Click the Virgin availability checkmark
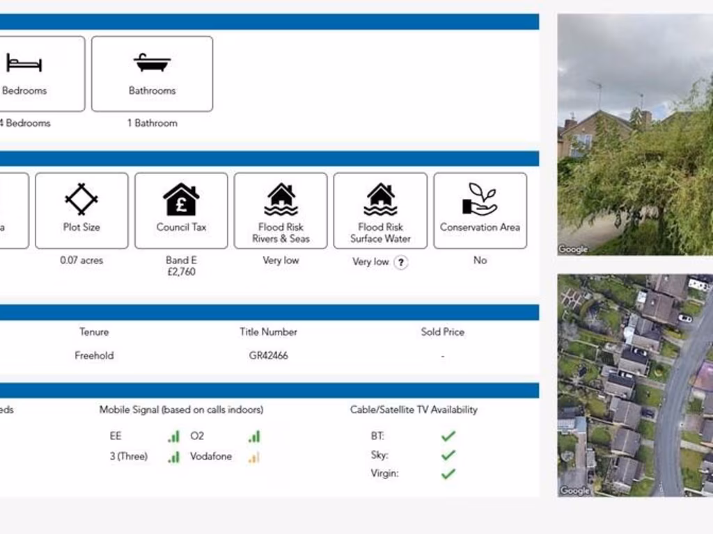This screenshot has height=534, width=713. tap(448, 474)
